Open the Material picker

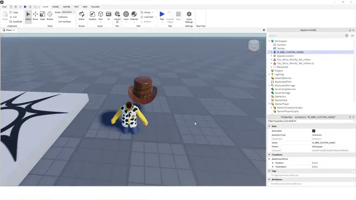(134, 17)
